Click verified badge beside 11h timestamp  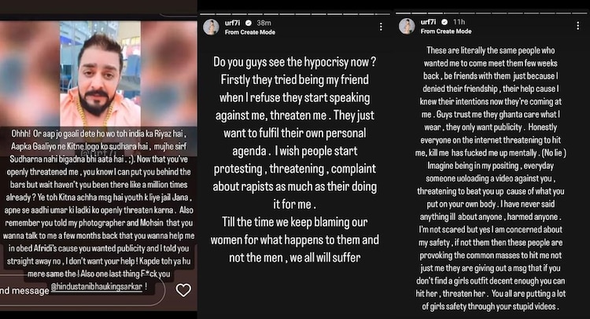pos(444,22)
